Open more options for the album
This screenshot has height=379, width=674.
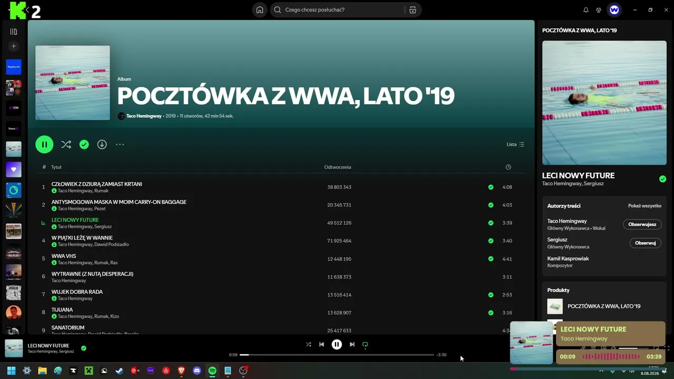coord(120,144)
